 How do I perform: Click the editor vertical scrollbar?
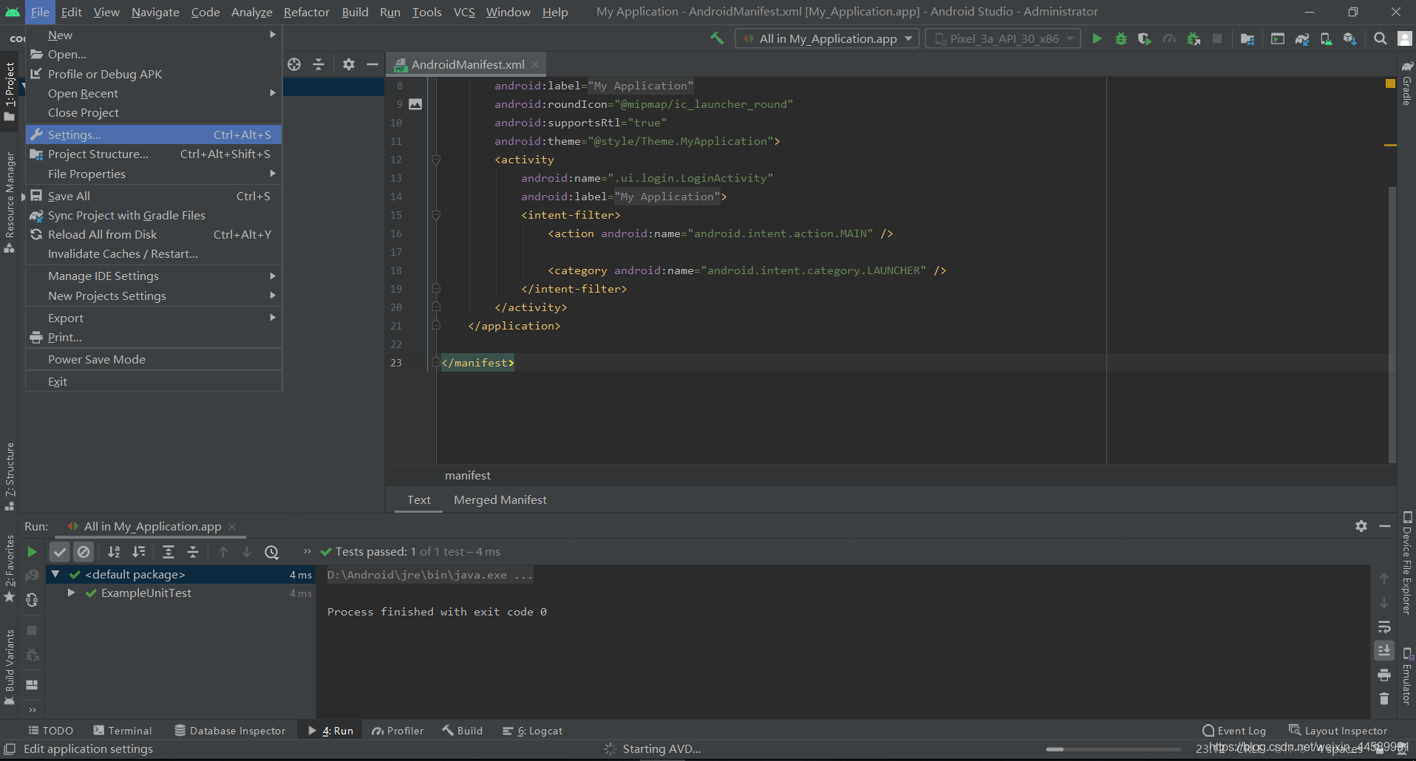[x=1392, y=325]
